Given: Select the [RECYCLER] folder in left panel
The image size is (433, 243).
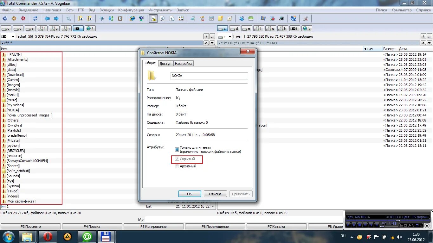Looking at the screenshot, I should 16,151.
